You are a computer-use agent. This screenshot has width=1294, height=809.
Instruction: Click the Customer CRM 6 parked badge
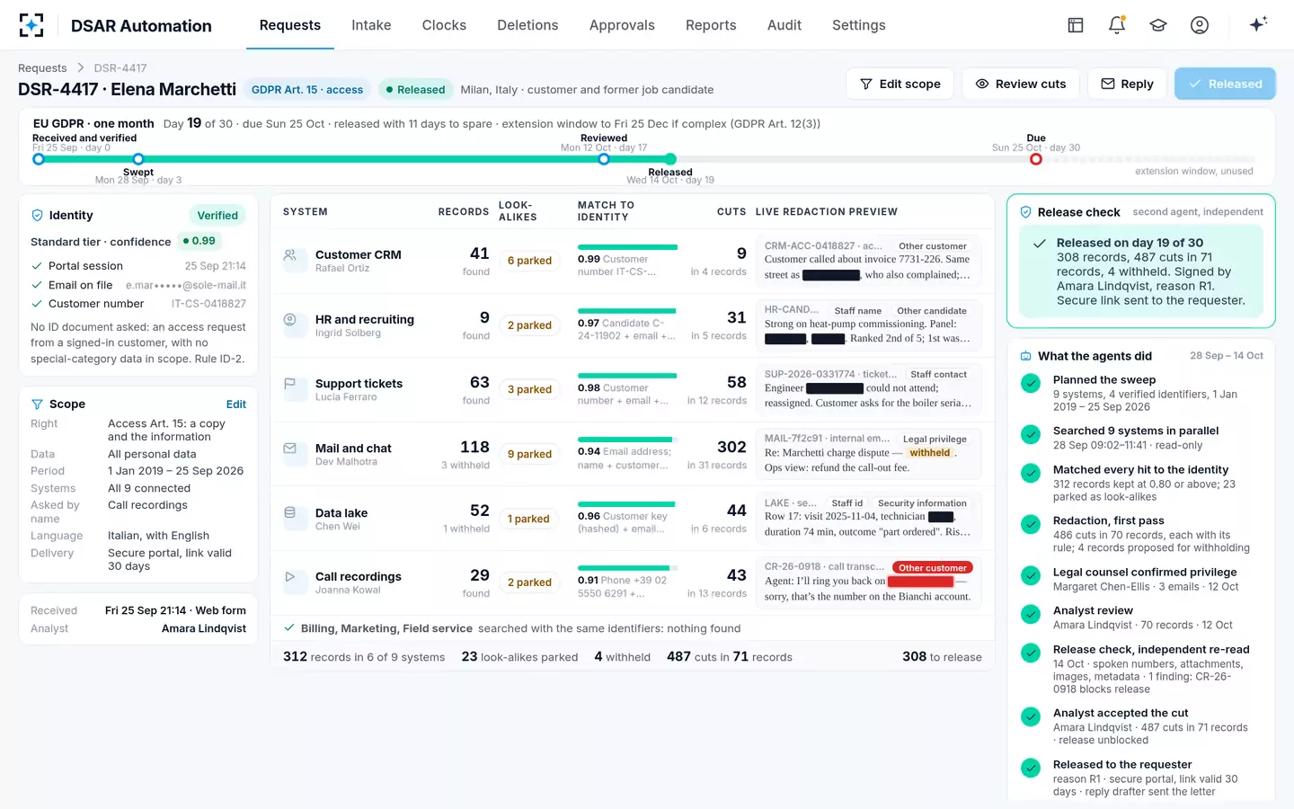click(529, 261)
